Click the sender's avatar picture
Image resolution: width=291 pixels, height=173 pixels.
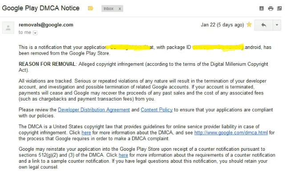coord(8,28)
